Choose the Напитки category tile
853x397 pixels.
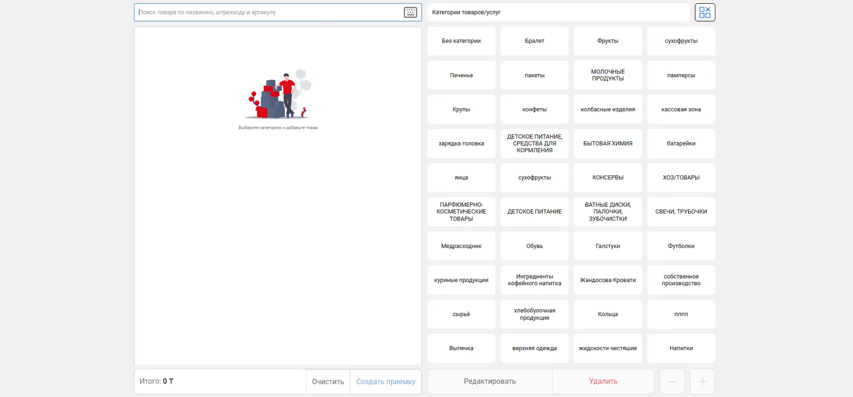[681, 349]
